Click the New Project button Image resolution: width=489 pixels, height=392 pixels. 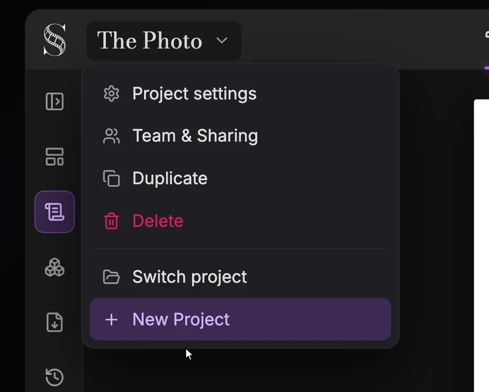click(x=240, y=319)
